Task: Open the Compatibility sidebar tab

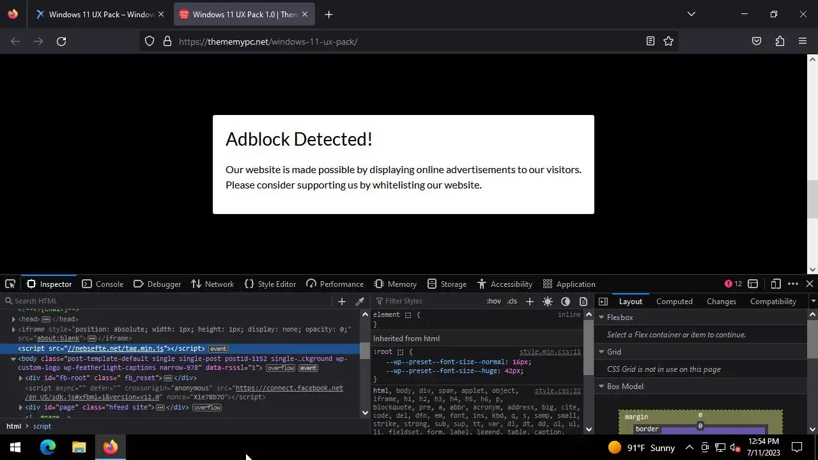Action: click(773, 301)
